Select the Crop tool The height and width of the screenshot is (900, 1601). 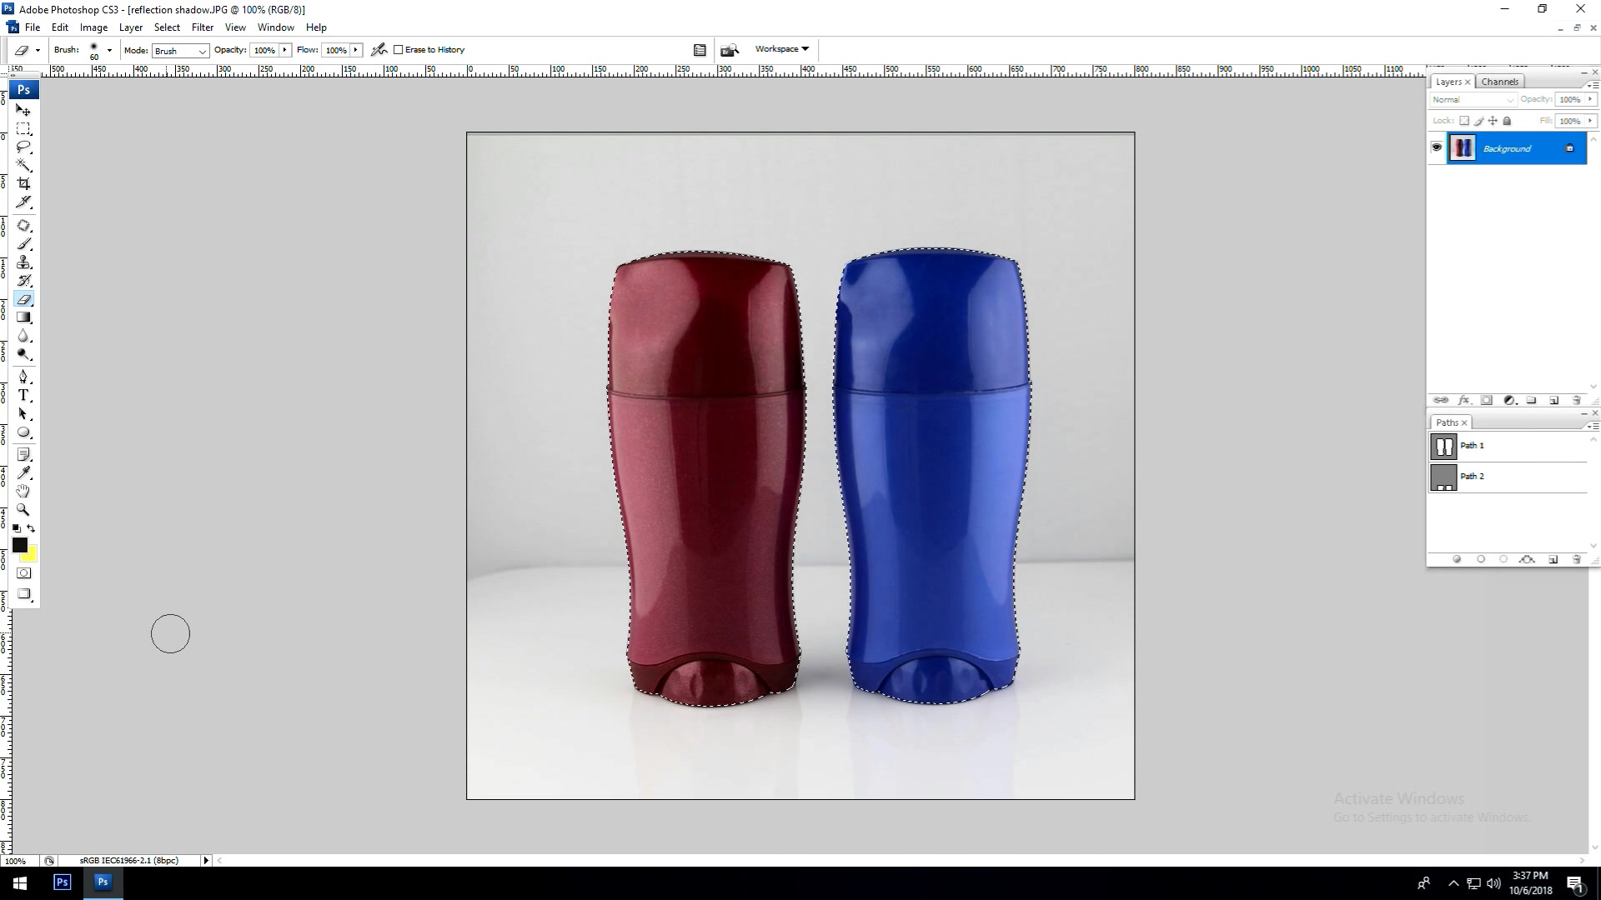pos(23,183)
